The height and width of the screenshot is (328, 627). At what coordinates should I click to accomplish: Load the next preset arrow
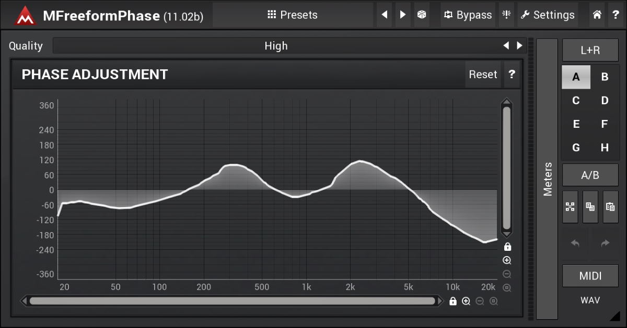pyautogui.click(x=402, y=15)
